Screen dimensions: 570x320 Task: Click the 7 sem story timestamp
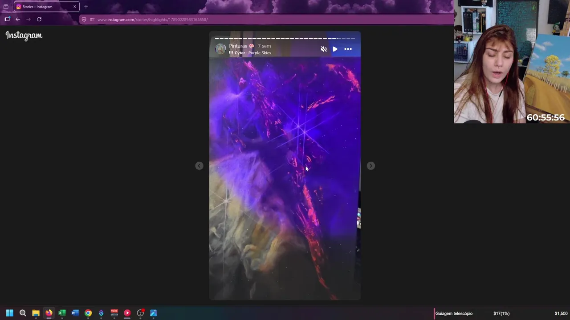[264, 46]
